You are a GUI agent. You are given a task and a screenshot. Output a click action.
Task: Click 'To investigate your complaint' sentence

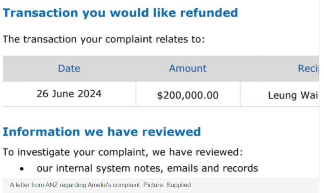(x=123, y=153)
